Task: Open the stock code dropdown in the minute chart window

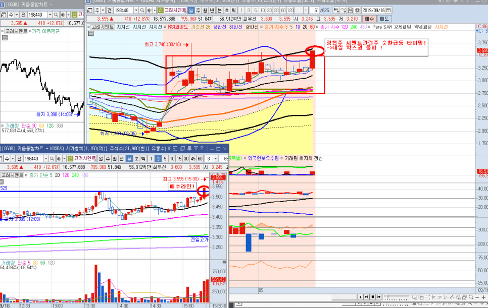Action: 46,158
